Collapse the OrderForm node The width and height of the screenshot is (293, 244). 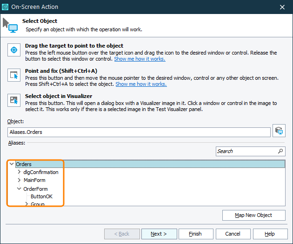pyautogui.click(x=19, y=189)
